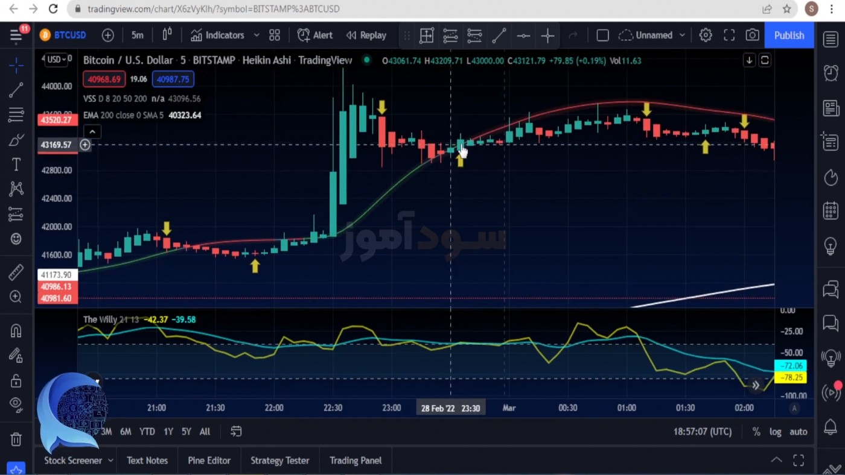Viewport: 845px width, 475px height.
Task: Click the Publish button
Action: tap(789, 35)
